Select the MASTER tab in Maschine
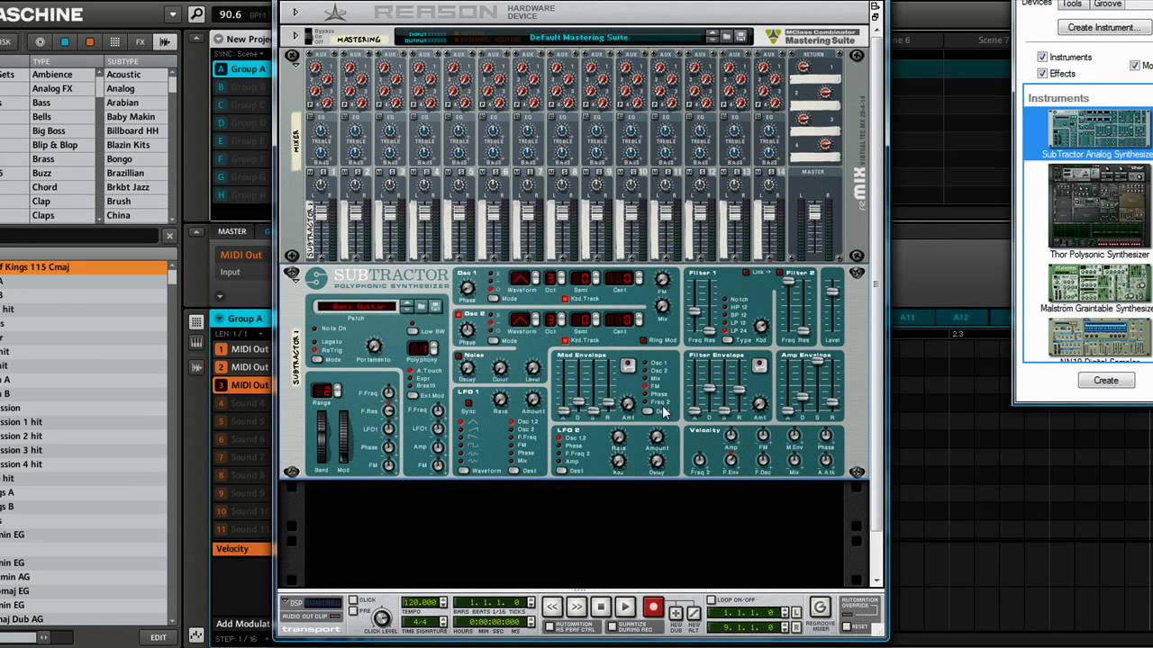This screenshot has width=1153, height=648. pos(232,231)
